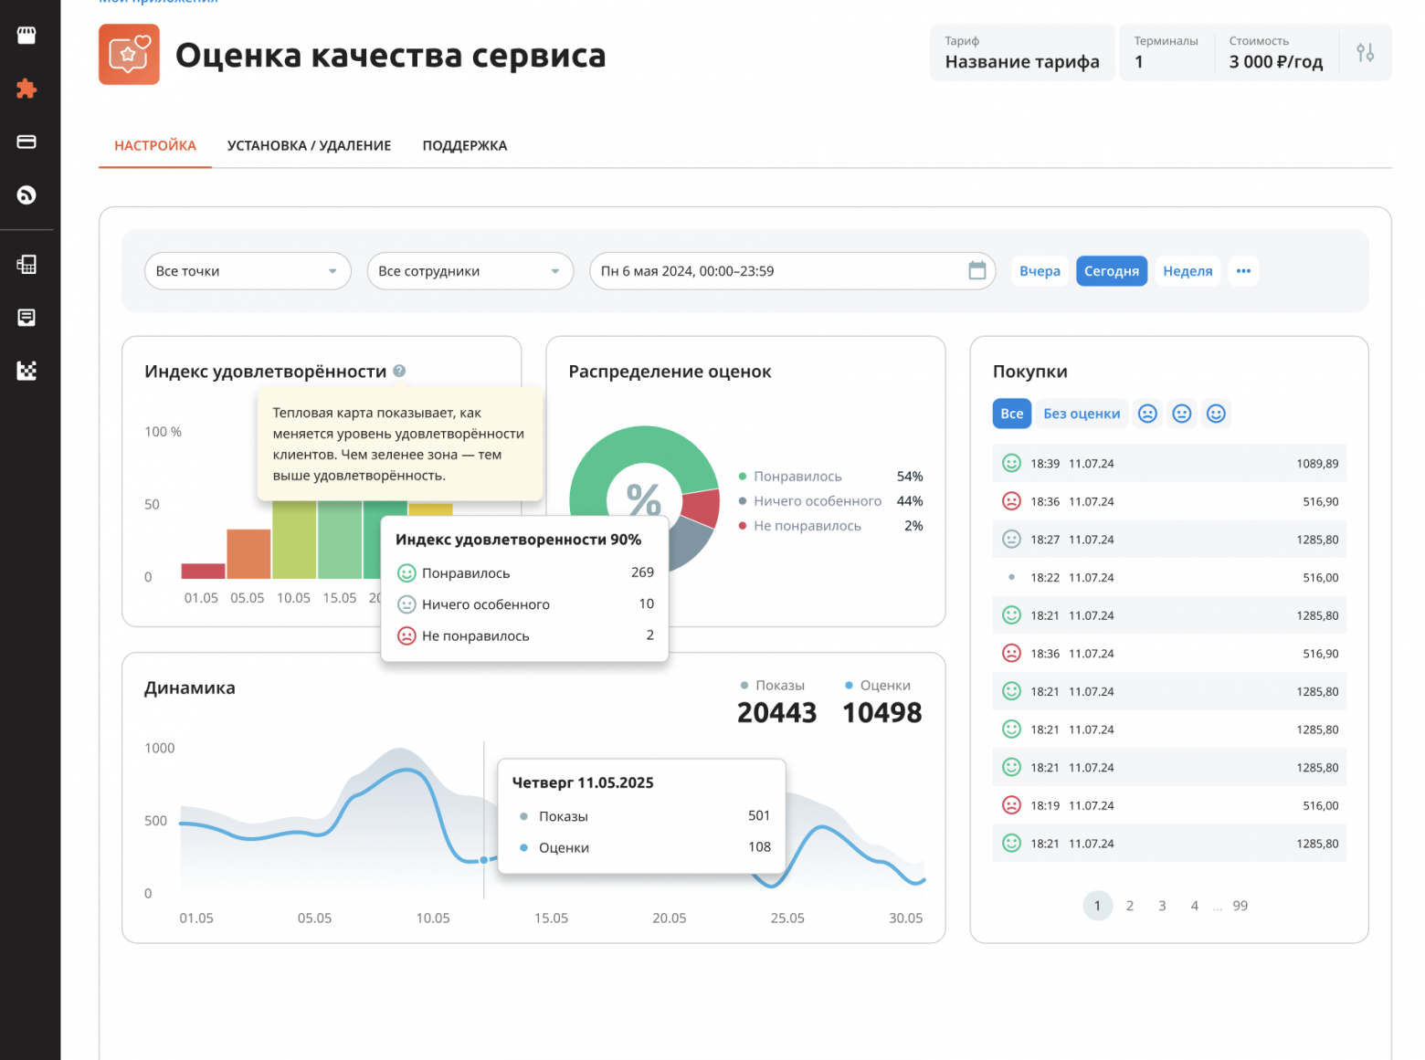
Task: Select the Все purchases filter
Action: (x=1012, y=414)
